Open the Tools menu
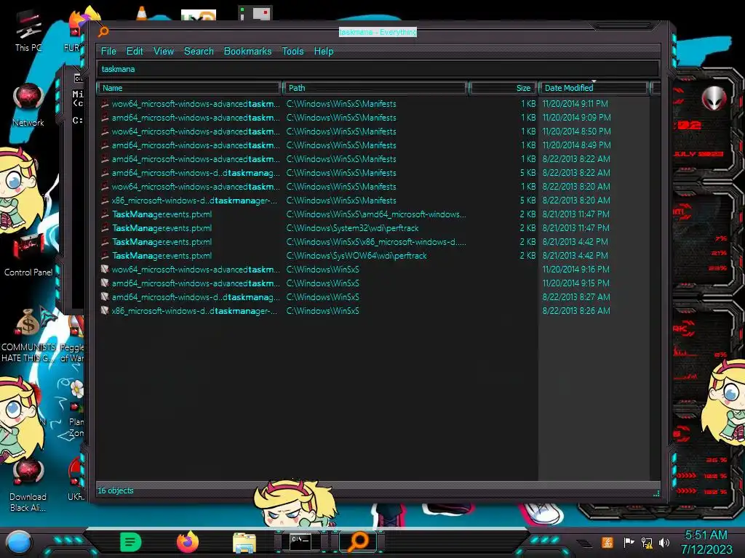Screen dimensions: 745x558 pyautogui.click(x=292, y=52)
